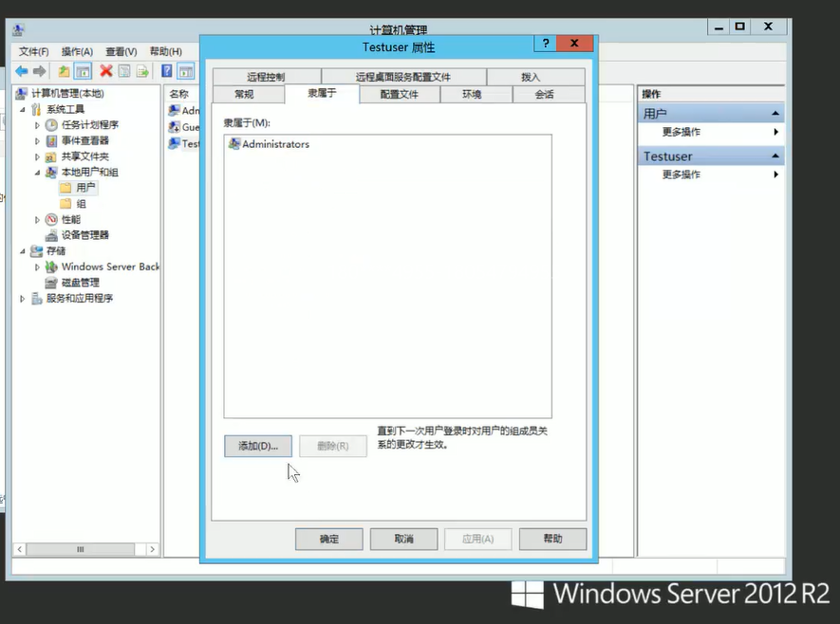The height and width of the screenshot is (624, 840).
Task: Open the 远程控制 tab
Action: 266,77
